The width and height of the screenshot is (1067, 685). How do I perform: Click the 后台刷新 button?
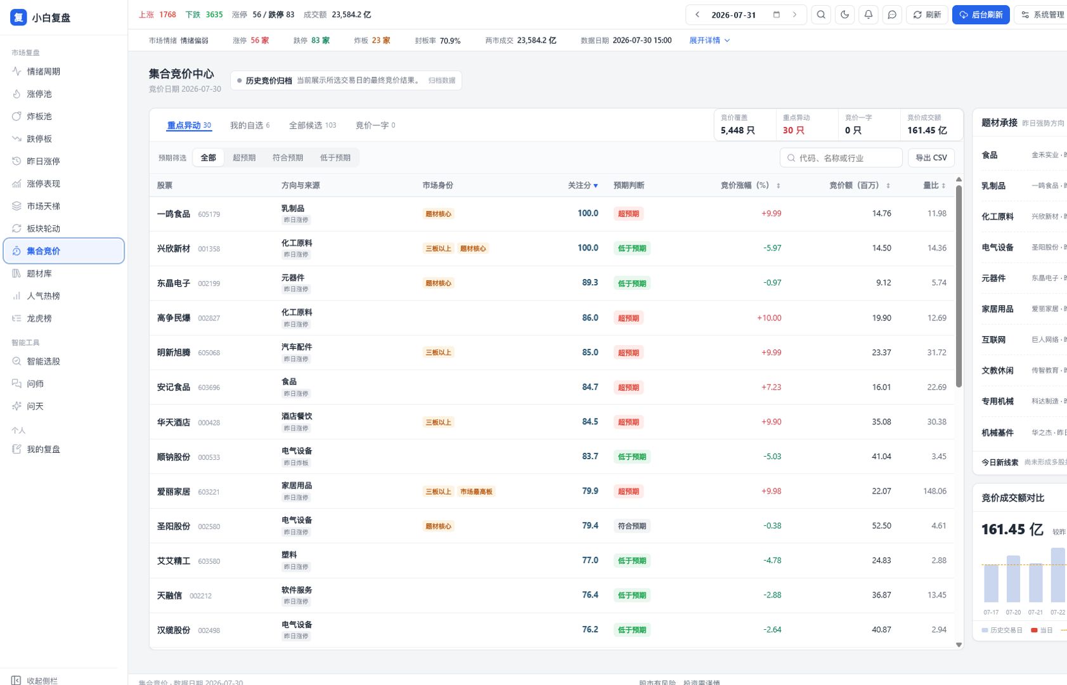tap(980, 15)
